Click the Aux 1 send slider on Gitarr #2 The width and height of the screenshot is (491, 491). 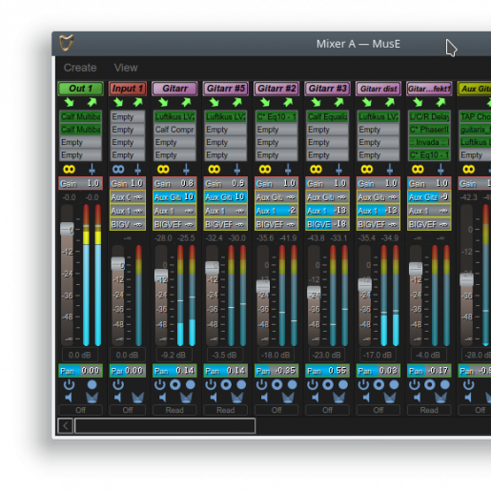point(276,211)
